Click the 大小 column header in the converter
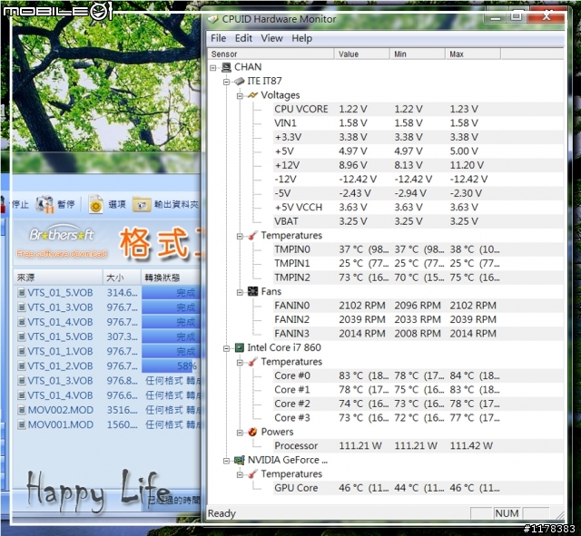581x536 pixels. (122, 278)
